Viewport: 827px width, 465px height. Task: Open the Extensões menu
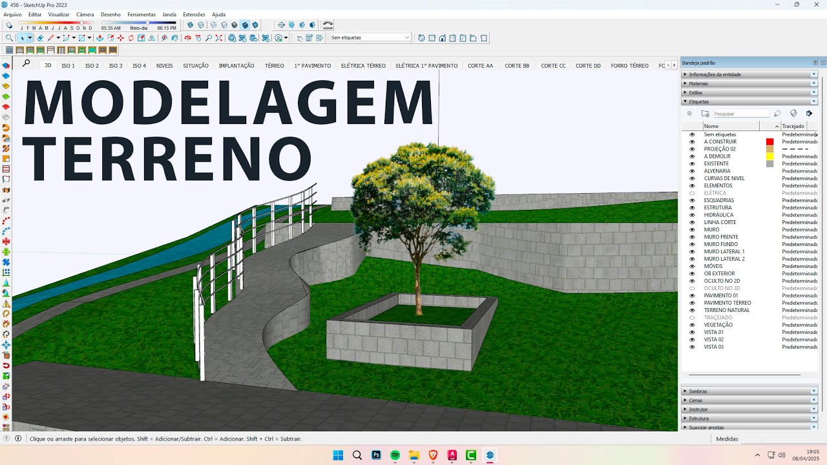194,14
